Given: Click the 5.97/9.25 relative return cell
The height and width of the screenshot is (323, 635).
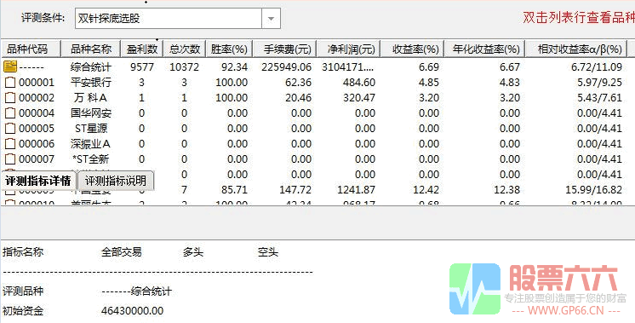Looking at the screenshot, I should tap(600, 83).
